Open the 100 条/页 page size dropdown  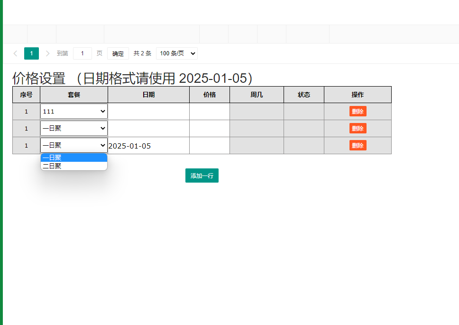(x=176, y=53)
